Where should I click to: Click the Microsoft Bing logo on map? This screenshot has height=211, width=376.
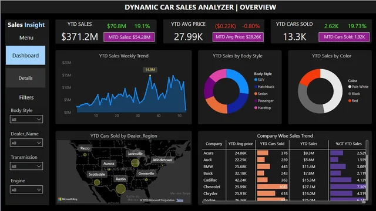68,199
